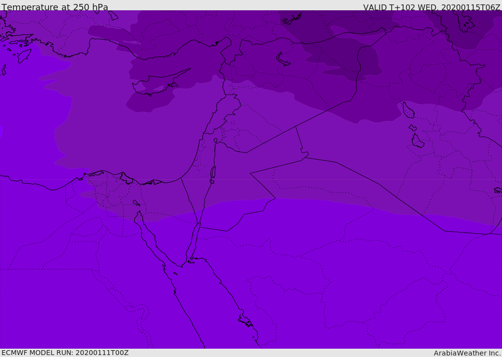Click Rhodes island near the Turkish coast
Viewport: 502px width, 357px height.
tap(25, 56)
